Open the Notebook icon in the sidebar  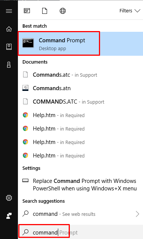[9, 47]
